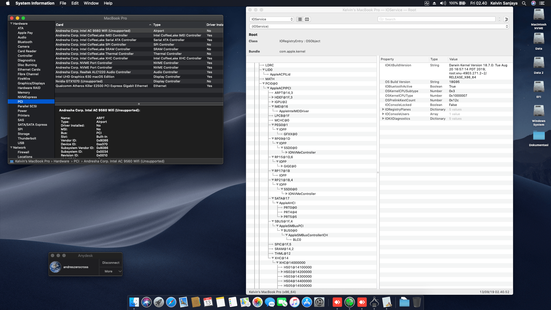Click Disconnect in the Anydesk window

pos(110,263)
